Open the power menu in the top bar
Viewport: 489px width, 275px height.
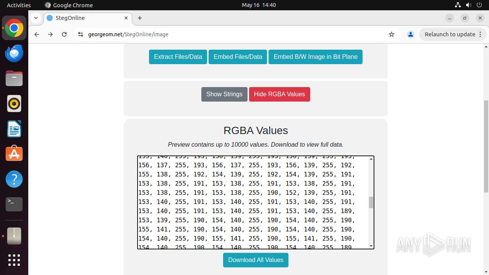pos(479,5)
